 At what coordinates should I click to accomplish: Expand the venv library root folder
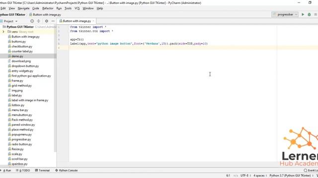point(3,32)
